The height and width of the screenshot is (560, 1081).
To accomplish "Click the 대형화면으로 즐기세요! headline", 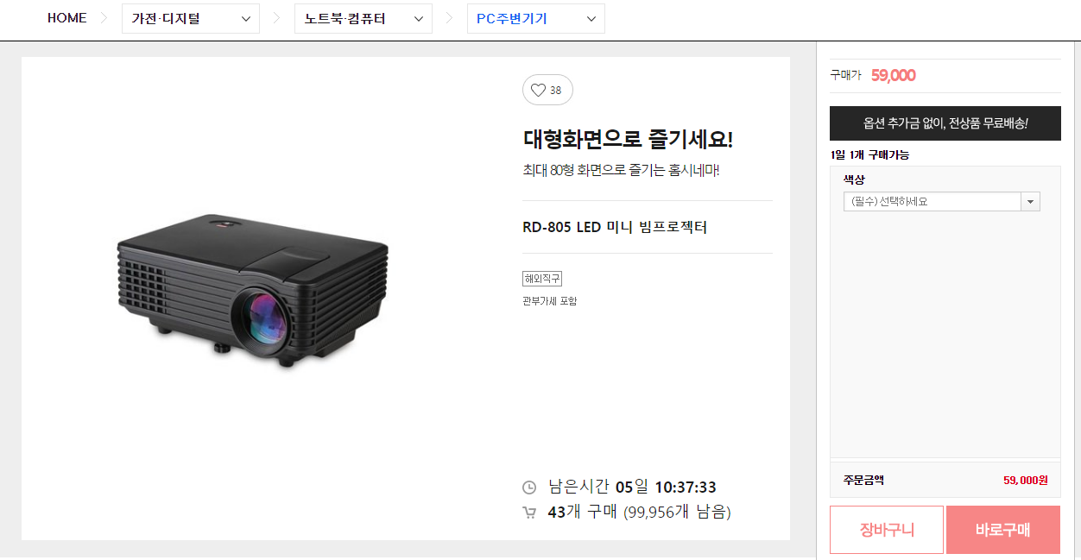I will pos(628,139).
